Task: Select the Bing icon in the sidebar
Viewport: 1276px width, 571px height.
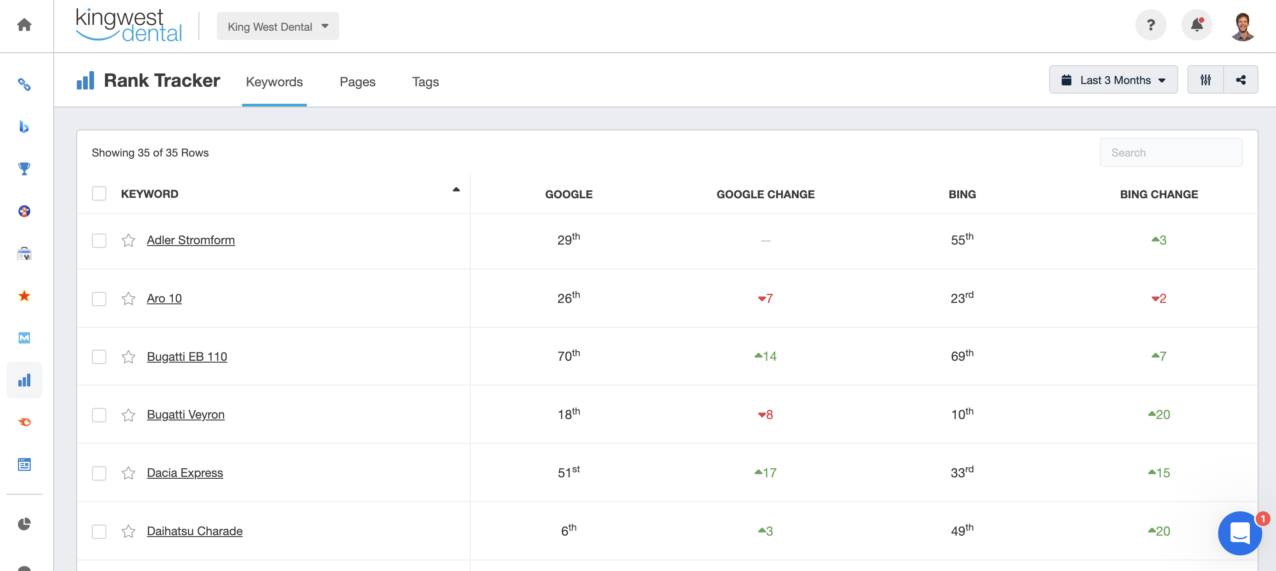Action: 24,127
